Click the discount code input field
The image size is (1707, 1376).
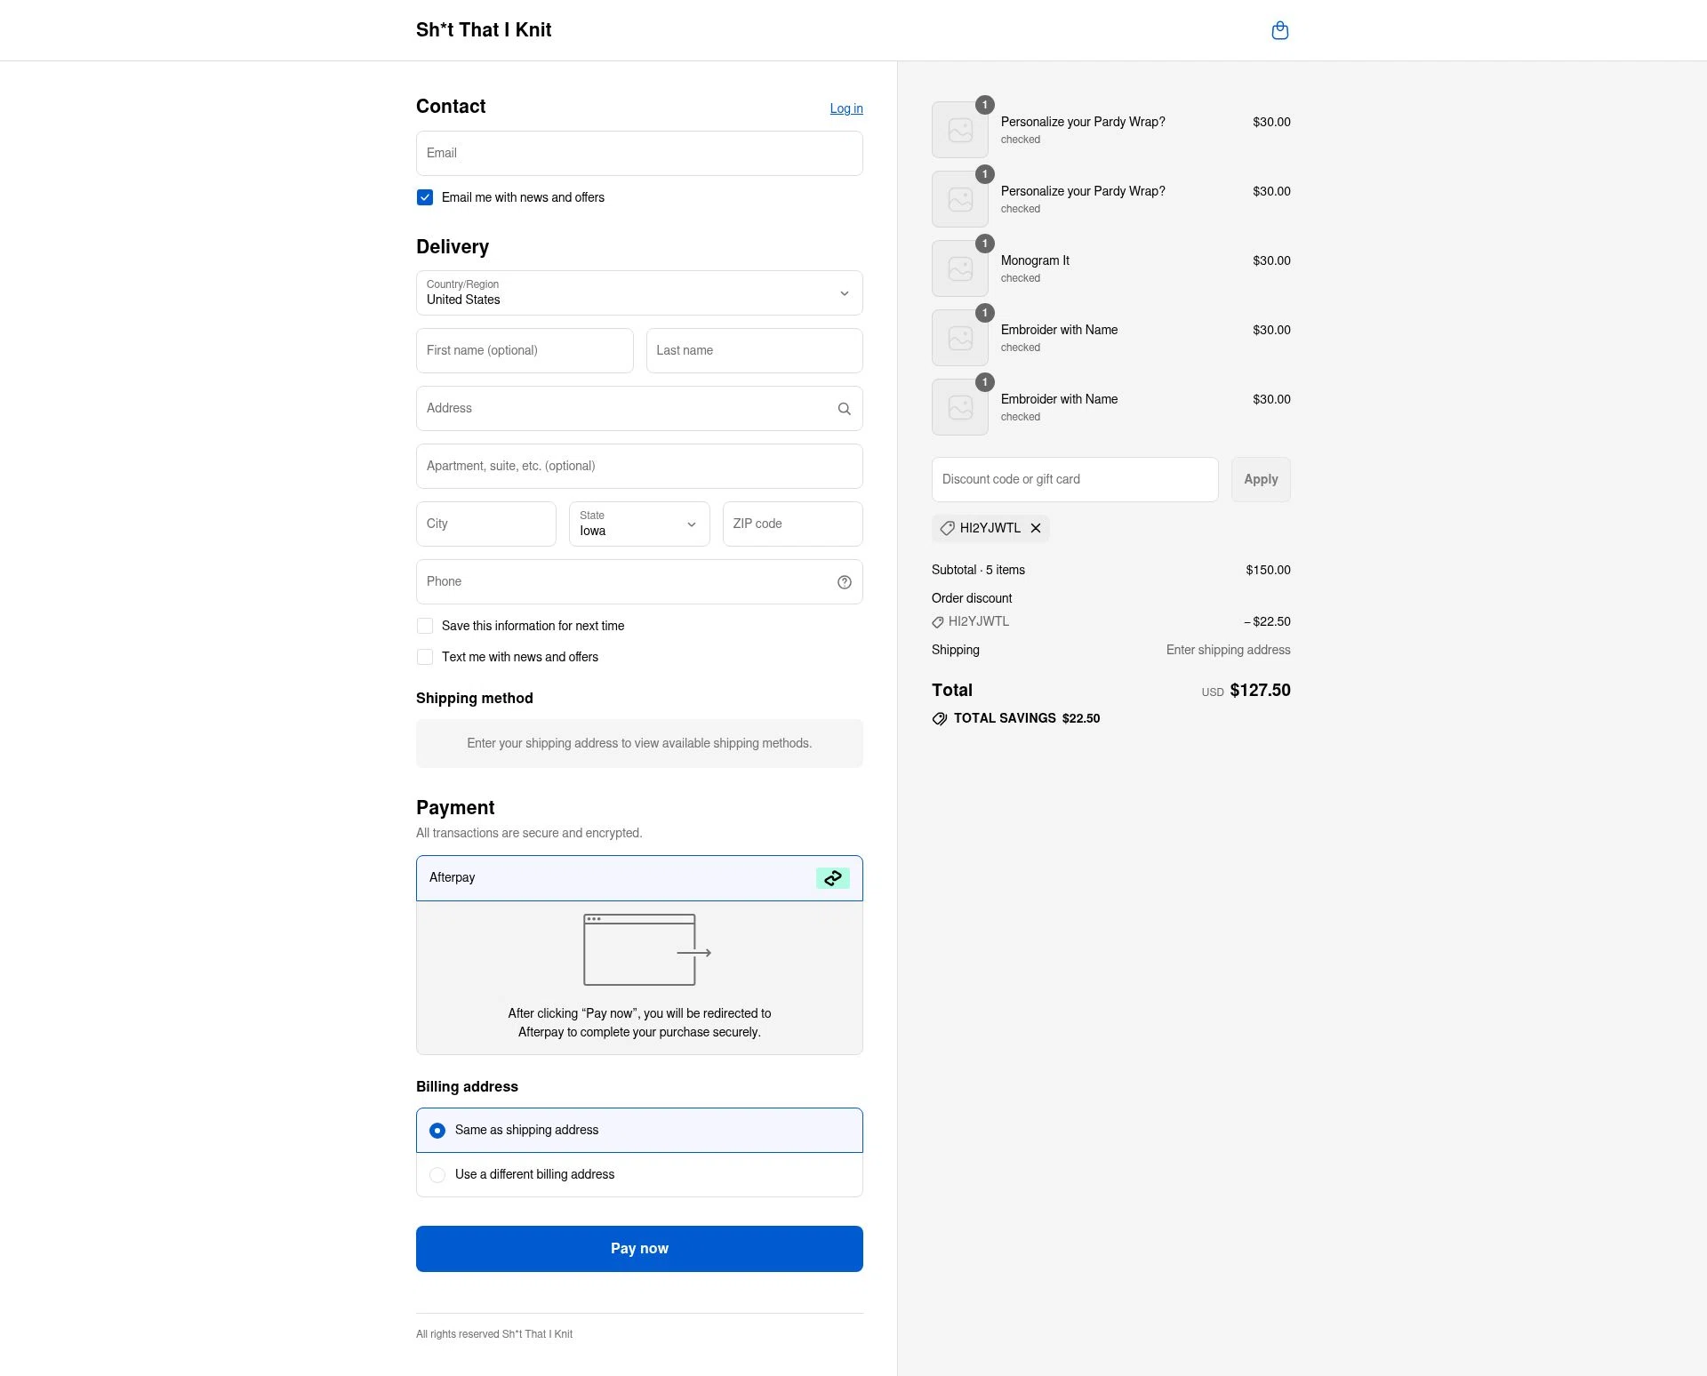point(1074,479)
